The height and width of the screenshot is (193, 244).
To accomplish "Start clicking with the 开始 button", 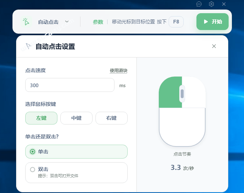I will coord(213,22).
